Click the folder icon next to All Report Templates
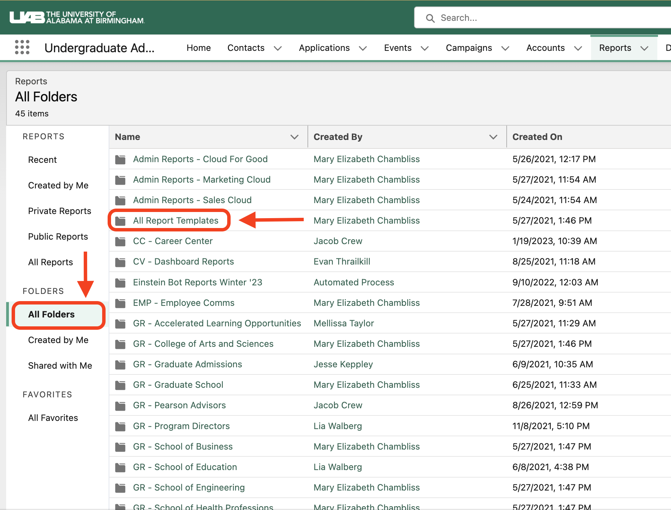The height and width of the screenshot is (510, 671). point(120,221)
